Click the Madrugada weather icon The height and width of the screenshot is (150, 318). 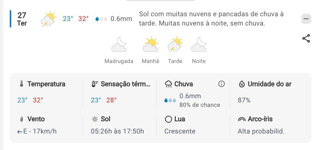point(119,44)
